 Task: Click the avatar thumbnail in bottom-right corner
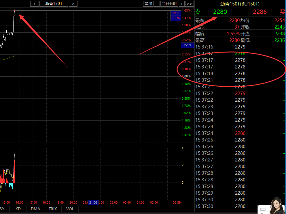276,206
